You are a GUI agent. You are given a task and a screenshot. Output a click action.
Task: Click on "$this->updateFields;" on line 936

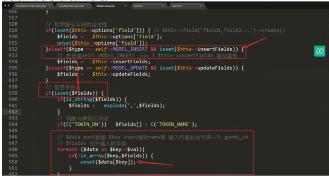coord(121,74)
